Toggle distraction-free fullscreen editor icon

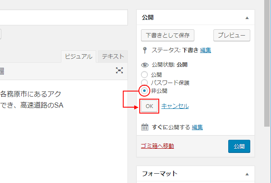point(119,71)
